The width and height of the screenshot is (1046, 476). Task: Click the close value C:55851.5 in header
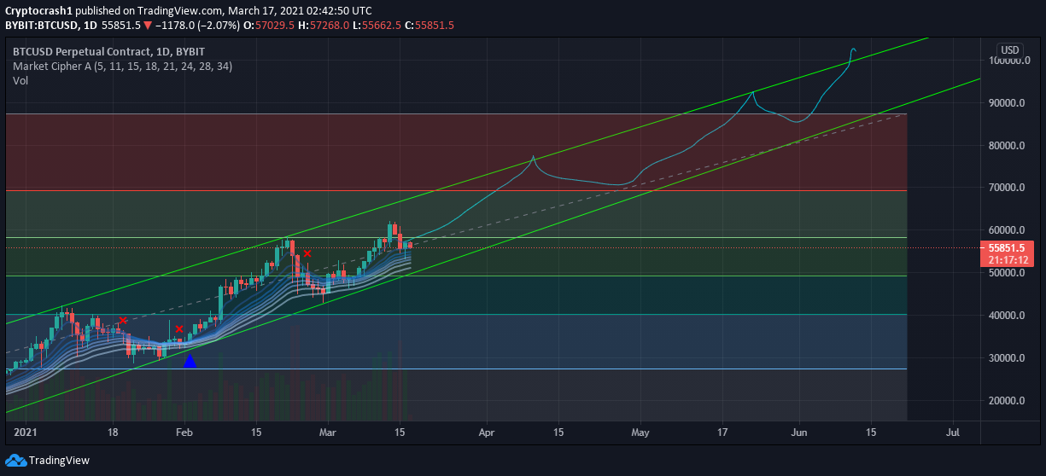point(430,26)
